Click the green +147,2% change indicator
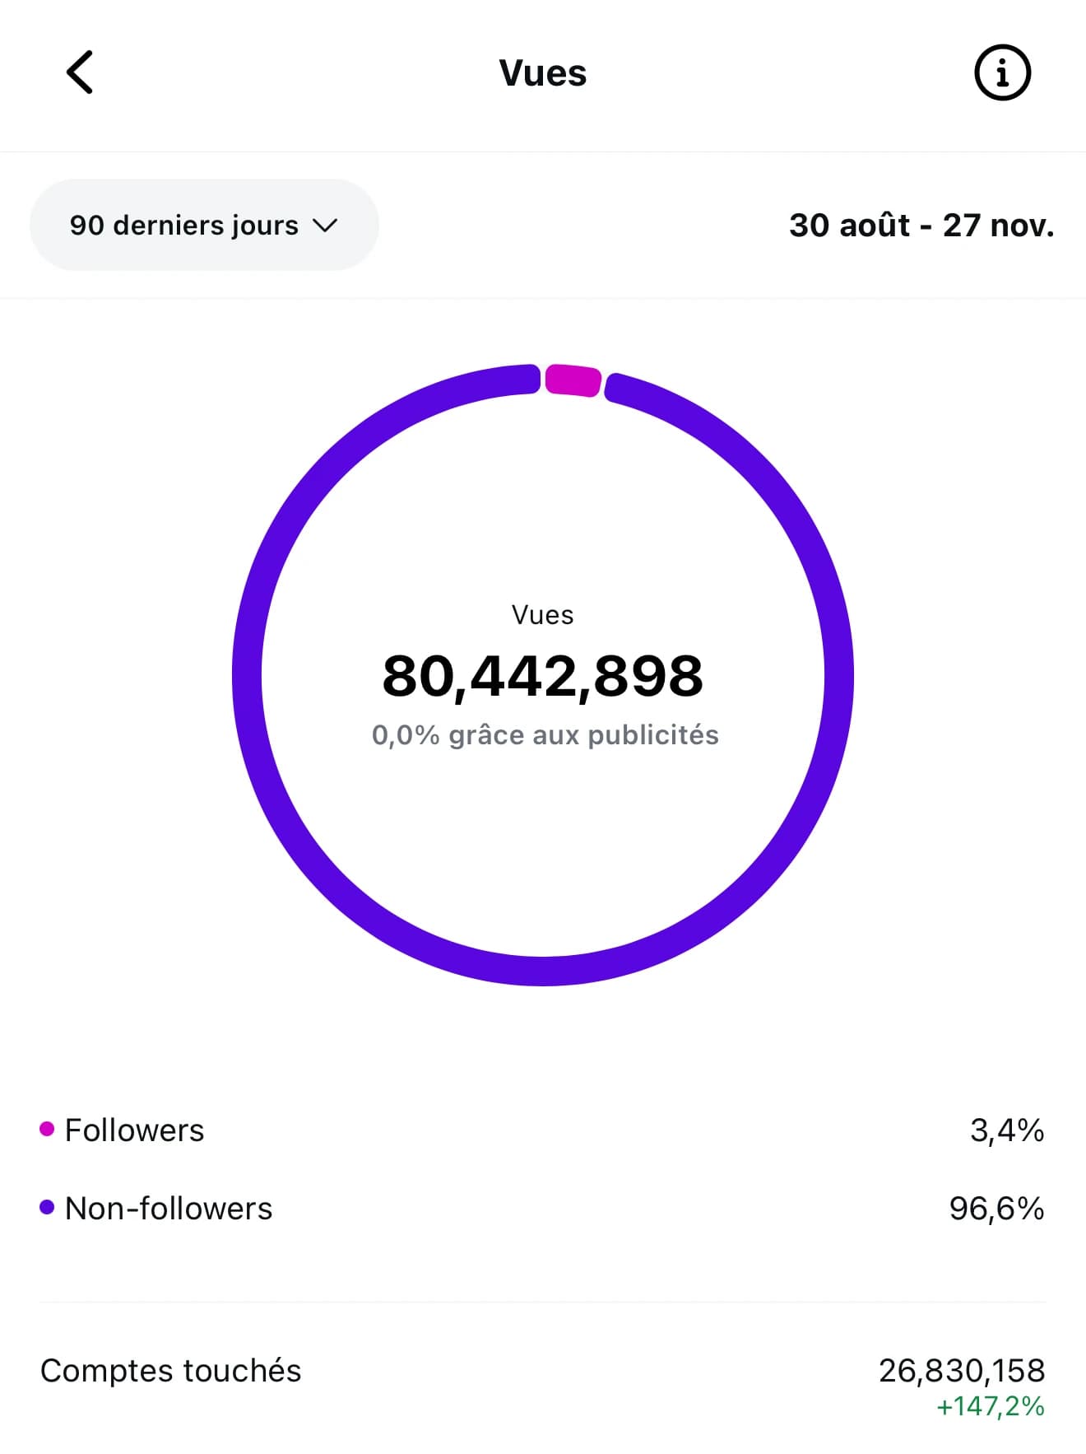This screenshot has height=1454, width=1086. click(x=990, y=1405)
